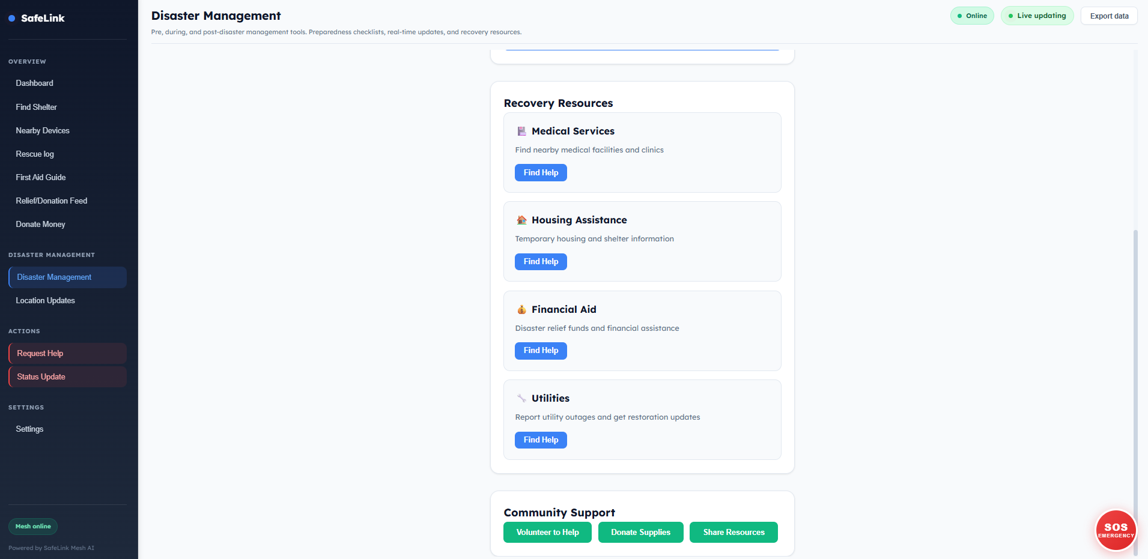Image resolution: width=1148 pixels, height=559 pixels.
Task: Click 'Disaster relief funds and financial assistance'
Action: click(597, 328)
